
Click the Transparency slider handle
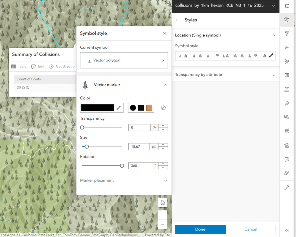[x=82, y=127]
